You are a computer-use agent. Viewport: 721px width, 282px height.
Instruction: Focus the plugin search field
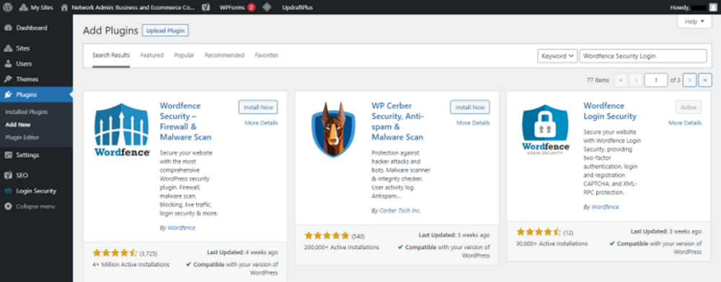643,56
